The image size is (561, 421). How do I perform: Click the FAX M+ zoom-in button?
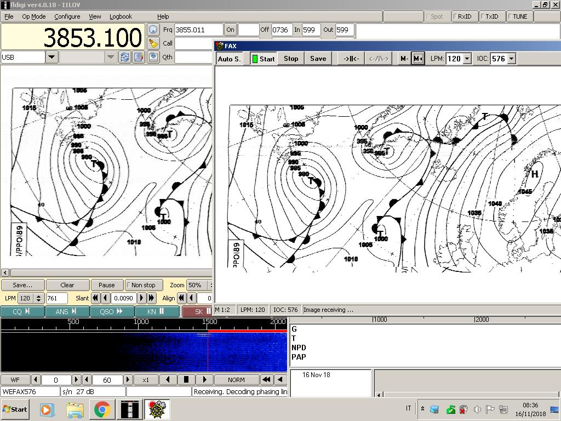[x=418, y=59]
